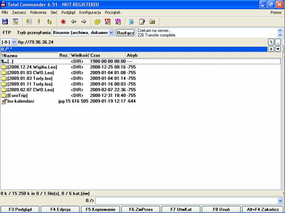Open the Pliki menu
This screenshot has height=213, width=285.
(x=5, y=12)
